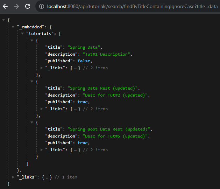220x189 pixels.
Task: Click the "// 1 item" comment
Action: coord(66,177)
